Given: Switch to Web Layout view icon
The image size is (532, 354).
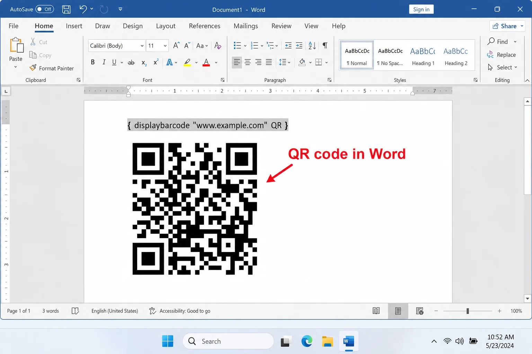Looking at the screenshot, I should point(420,311).
